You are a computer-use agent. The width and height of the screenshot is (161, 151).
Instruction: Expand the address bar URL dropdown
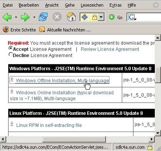pos(101,17)
